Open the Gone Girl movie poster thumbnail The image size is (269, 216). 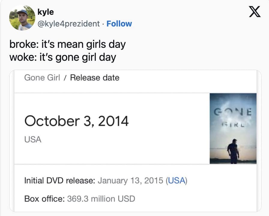tap(233, 128)
